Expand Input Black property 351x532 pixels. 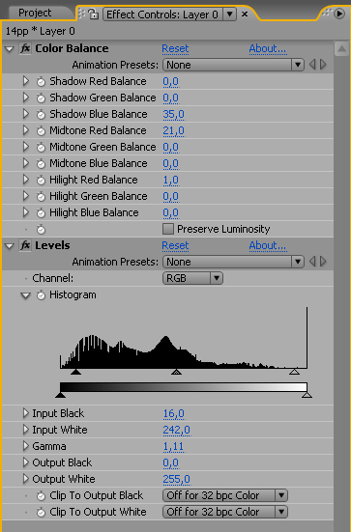click(26, 413)
